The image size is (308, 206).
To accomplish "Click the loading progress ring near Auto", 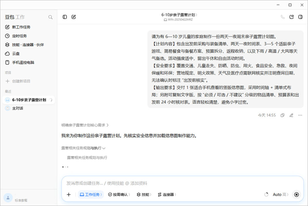I will point(266,195).
